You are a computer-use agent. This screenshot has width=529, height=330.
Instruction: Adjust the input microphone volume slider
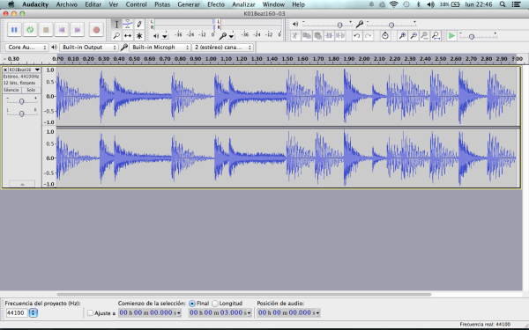pyautogui.click(x=391, y=25)
